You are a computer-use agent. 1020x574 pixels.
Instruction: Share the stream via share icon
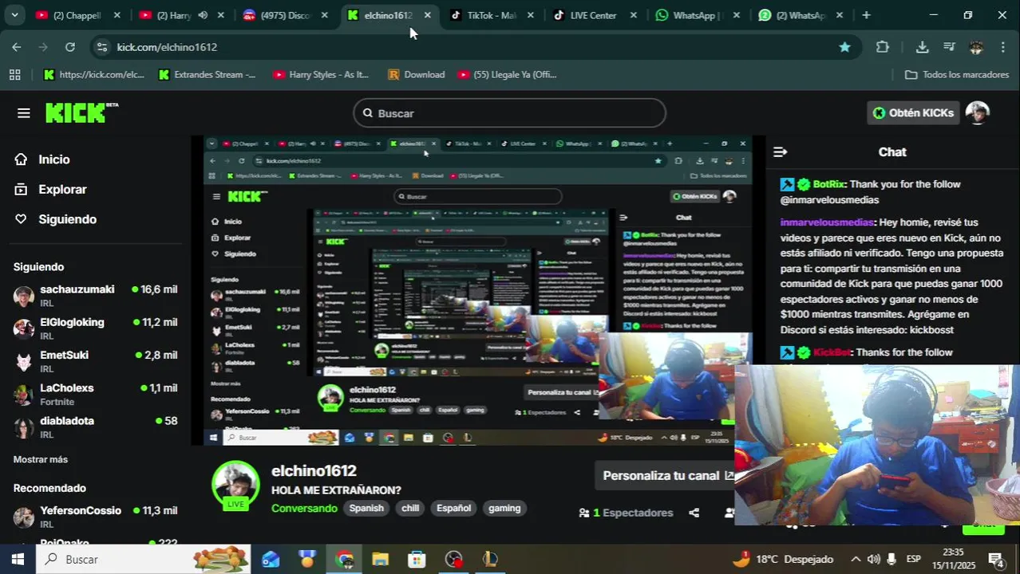coord(694,513)
